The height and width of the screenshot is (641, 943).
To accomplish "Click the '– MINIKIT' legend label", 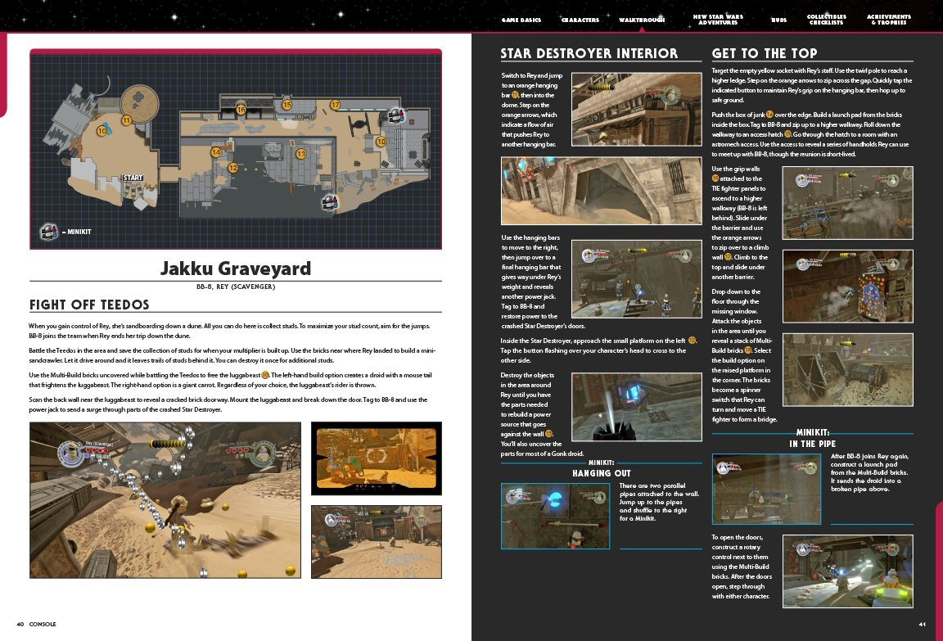I will pos(76,232).
